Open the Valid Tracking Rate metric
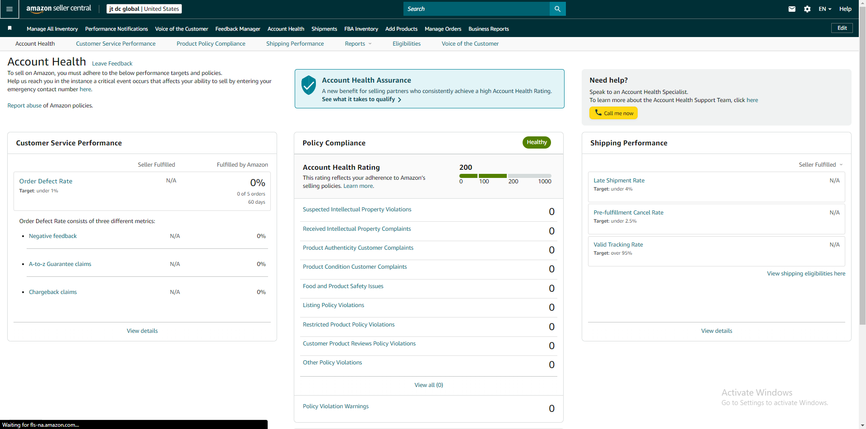 (x=618, y=245)
